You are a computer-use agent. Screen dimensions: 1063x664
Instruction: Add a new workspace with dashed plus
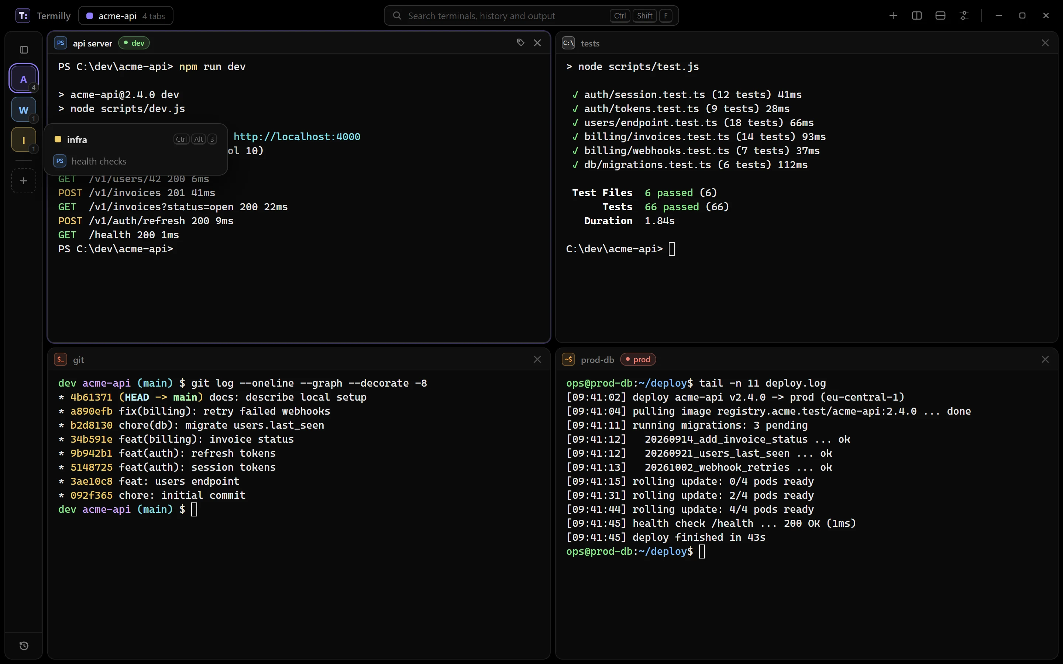(24, 180)
